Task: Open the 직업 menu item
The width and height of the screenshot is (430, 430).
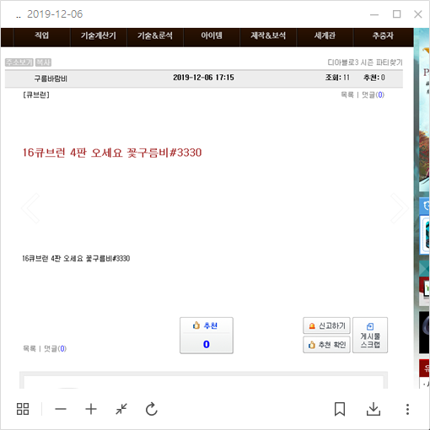Action: tap(41, 35)
